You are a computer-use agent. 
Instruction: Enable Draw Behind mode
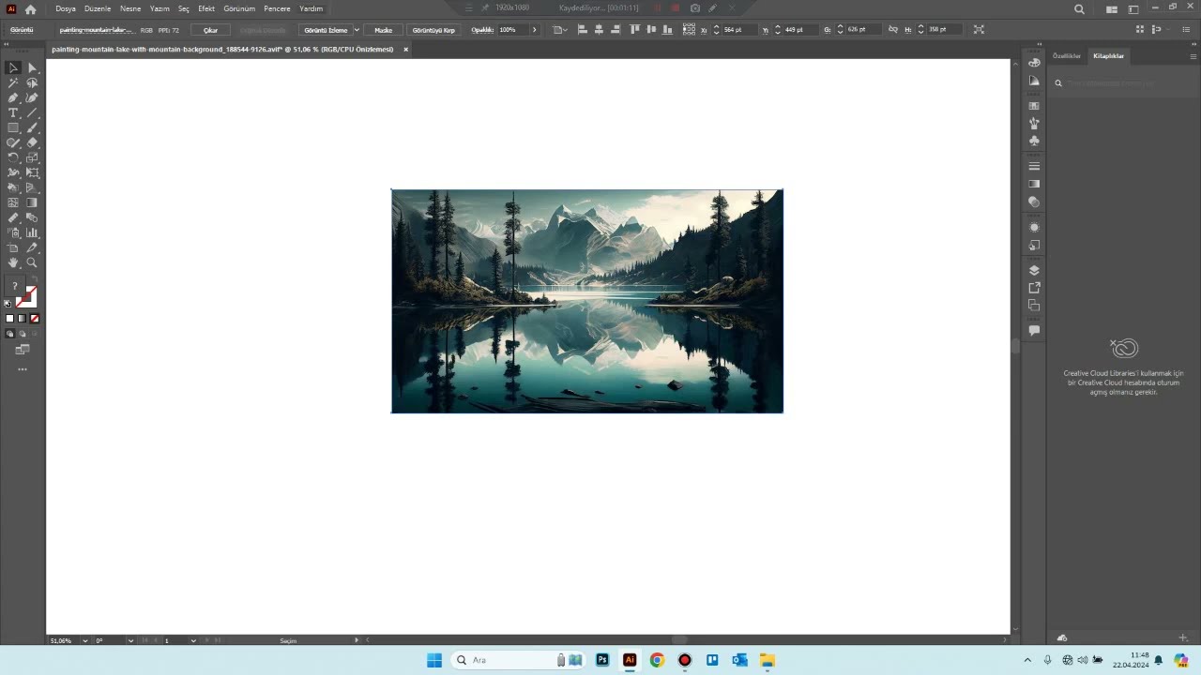(23, 334)
